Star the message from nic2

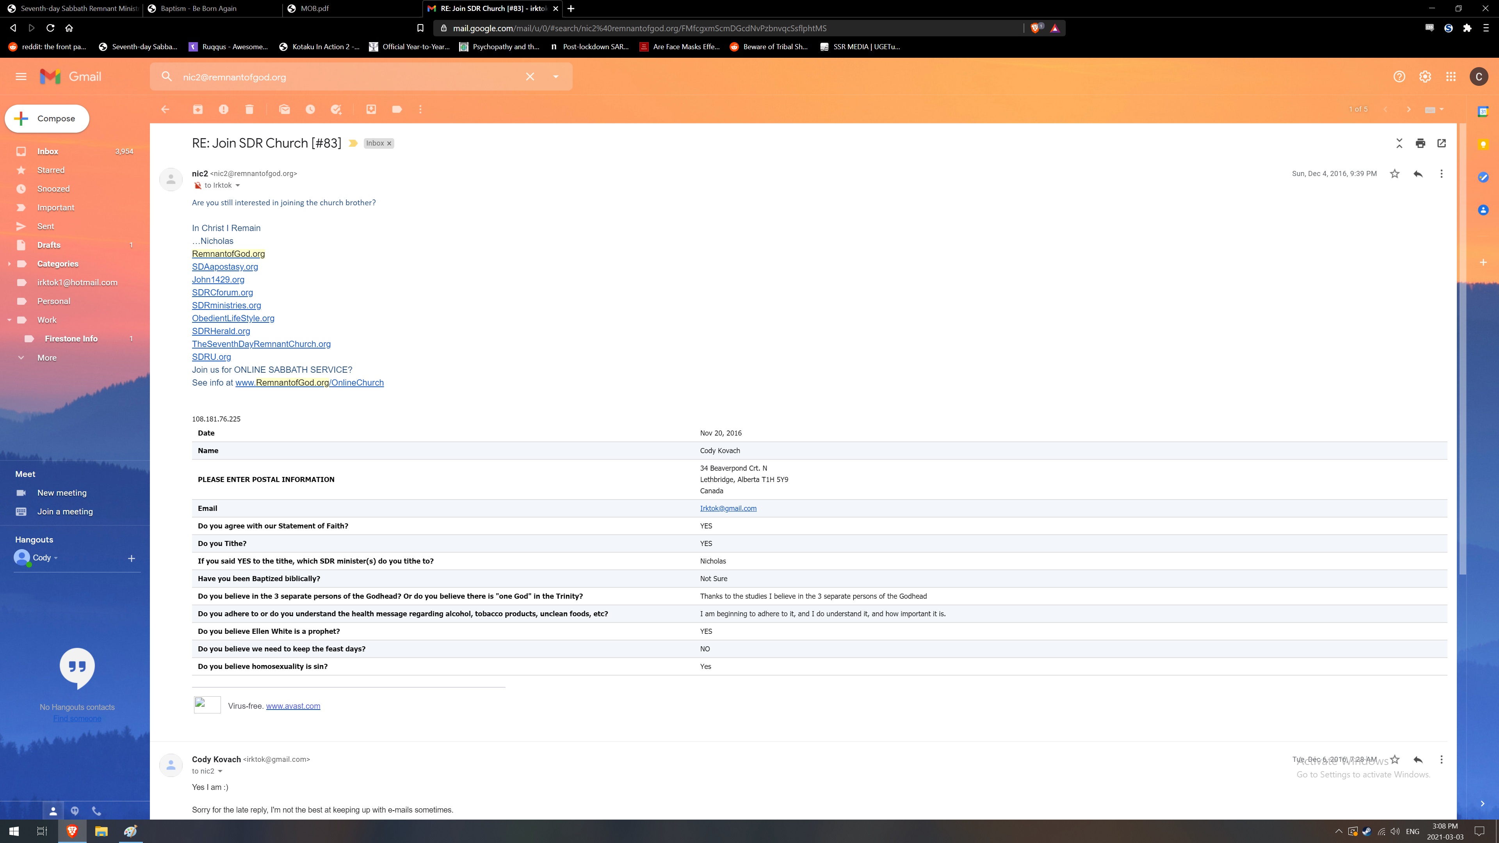1395,174
